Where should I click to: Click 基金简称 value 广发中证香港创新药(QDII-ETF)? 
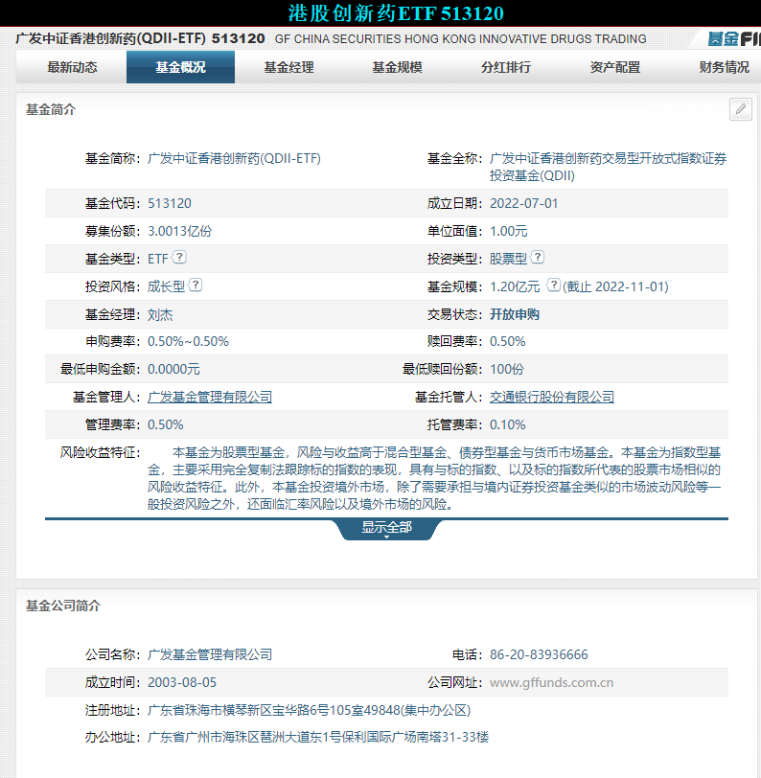click(234, 158)
